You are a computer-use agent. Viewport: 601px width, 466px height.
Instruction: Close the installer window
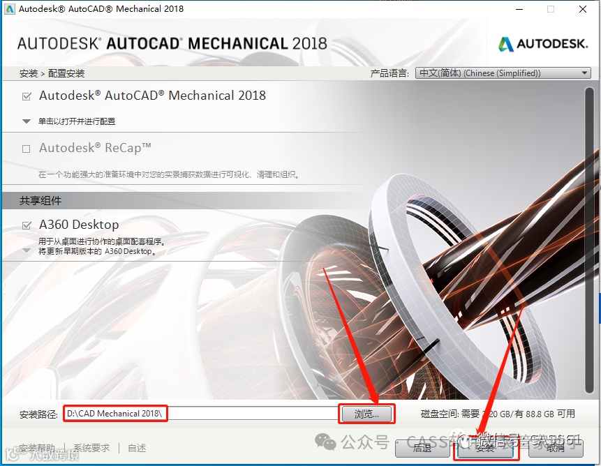coord(583,9)
